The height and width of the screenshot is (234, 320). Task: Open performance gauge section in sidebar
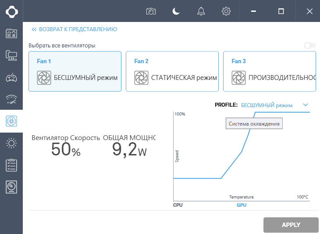coord(11,99)
